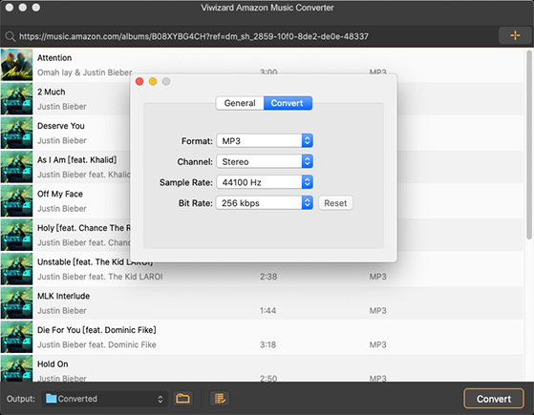Viewport: 534px width, 415px height.
Task: Click the Die For You album artwork
Action: (16, 337)
